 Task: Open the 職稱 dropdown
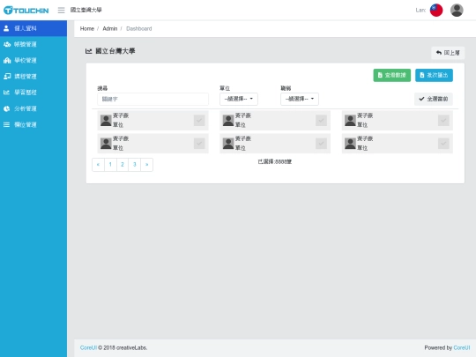300,99
